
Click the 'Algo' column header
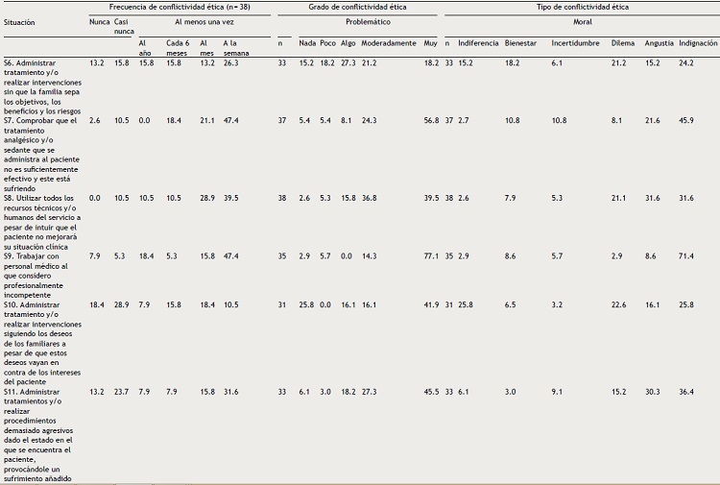pyautogui.click(x=348, y=43)
